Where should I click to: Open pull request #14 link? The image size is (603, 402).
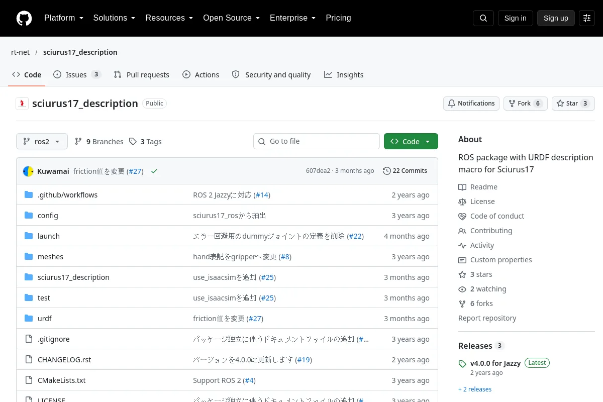click(262, 195)
